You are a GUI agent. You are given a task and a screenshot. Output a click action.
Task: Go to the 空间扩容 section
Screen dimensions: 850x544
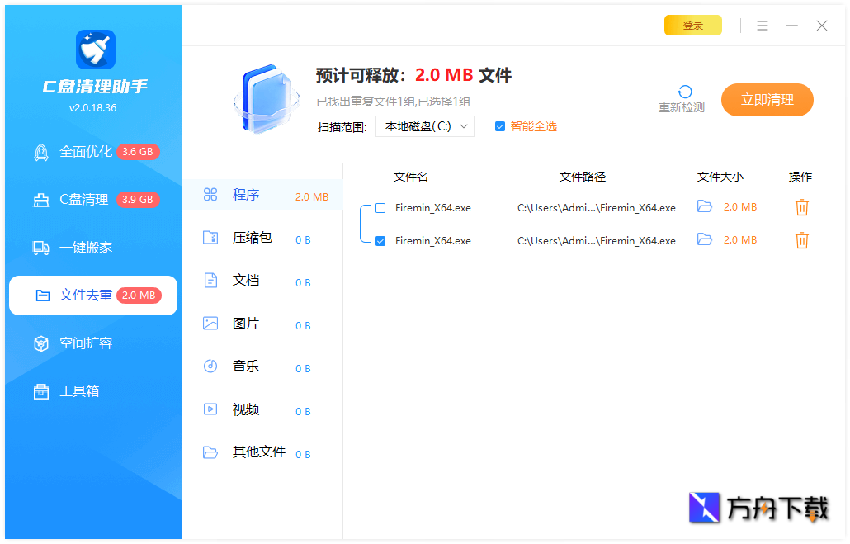click(83, 343)
